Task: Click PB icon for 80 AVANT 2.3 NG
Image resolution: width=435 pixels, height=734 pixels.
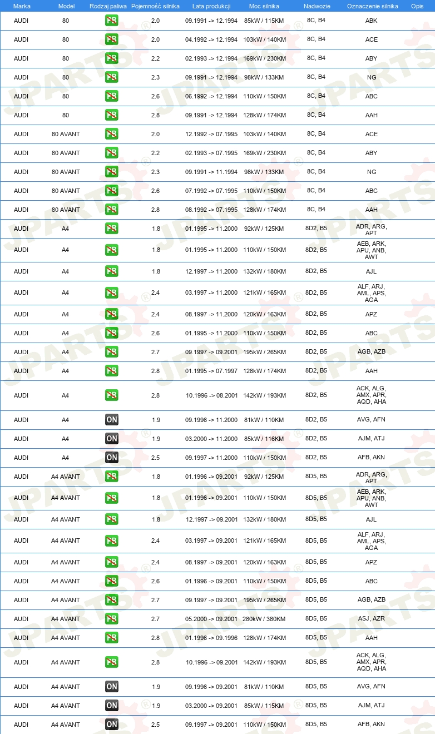Action: [112, 172]
